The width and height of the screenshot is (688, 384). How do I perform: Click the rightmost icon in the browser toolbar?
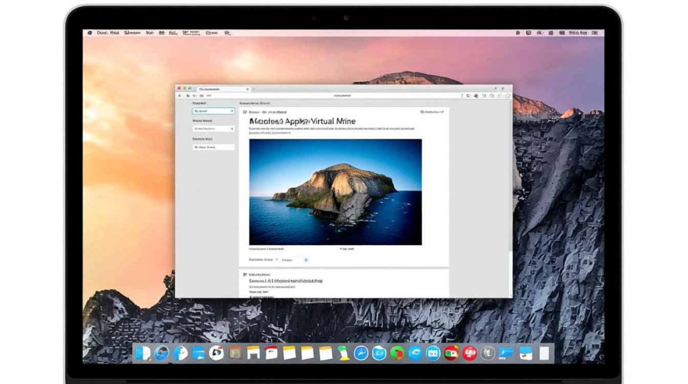pyautogui.click(x=508, y=96)
